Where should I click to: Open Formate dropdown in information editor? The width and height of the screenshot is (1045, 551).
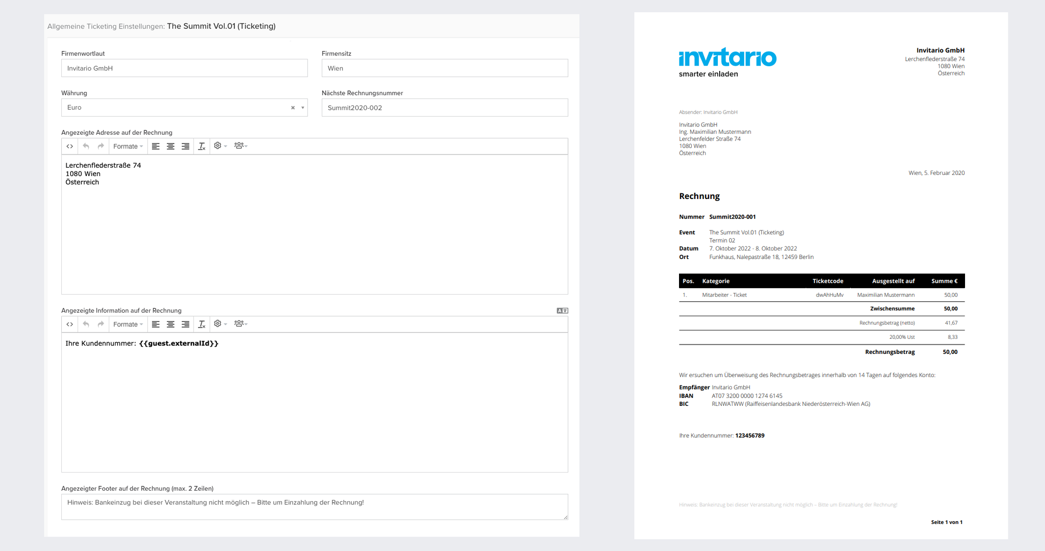128,324
